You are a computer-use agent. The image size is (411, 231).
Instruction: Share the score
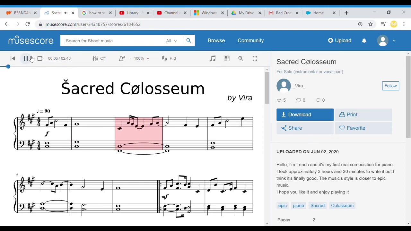click(305, 128)
